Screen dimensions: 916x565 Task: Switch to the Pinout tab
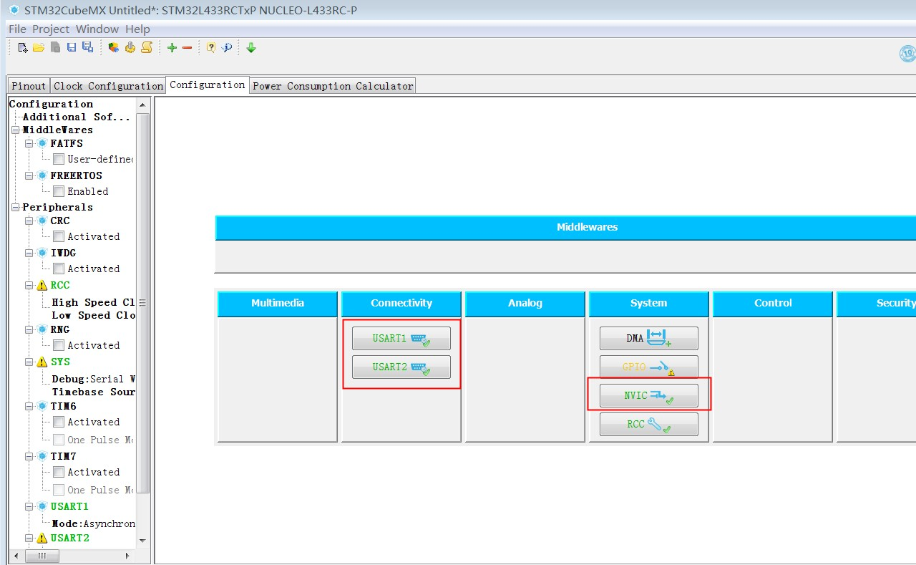(29, 86)
